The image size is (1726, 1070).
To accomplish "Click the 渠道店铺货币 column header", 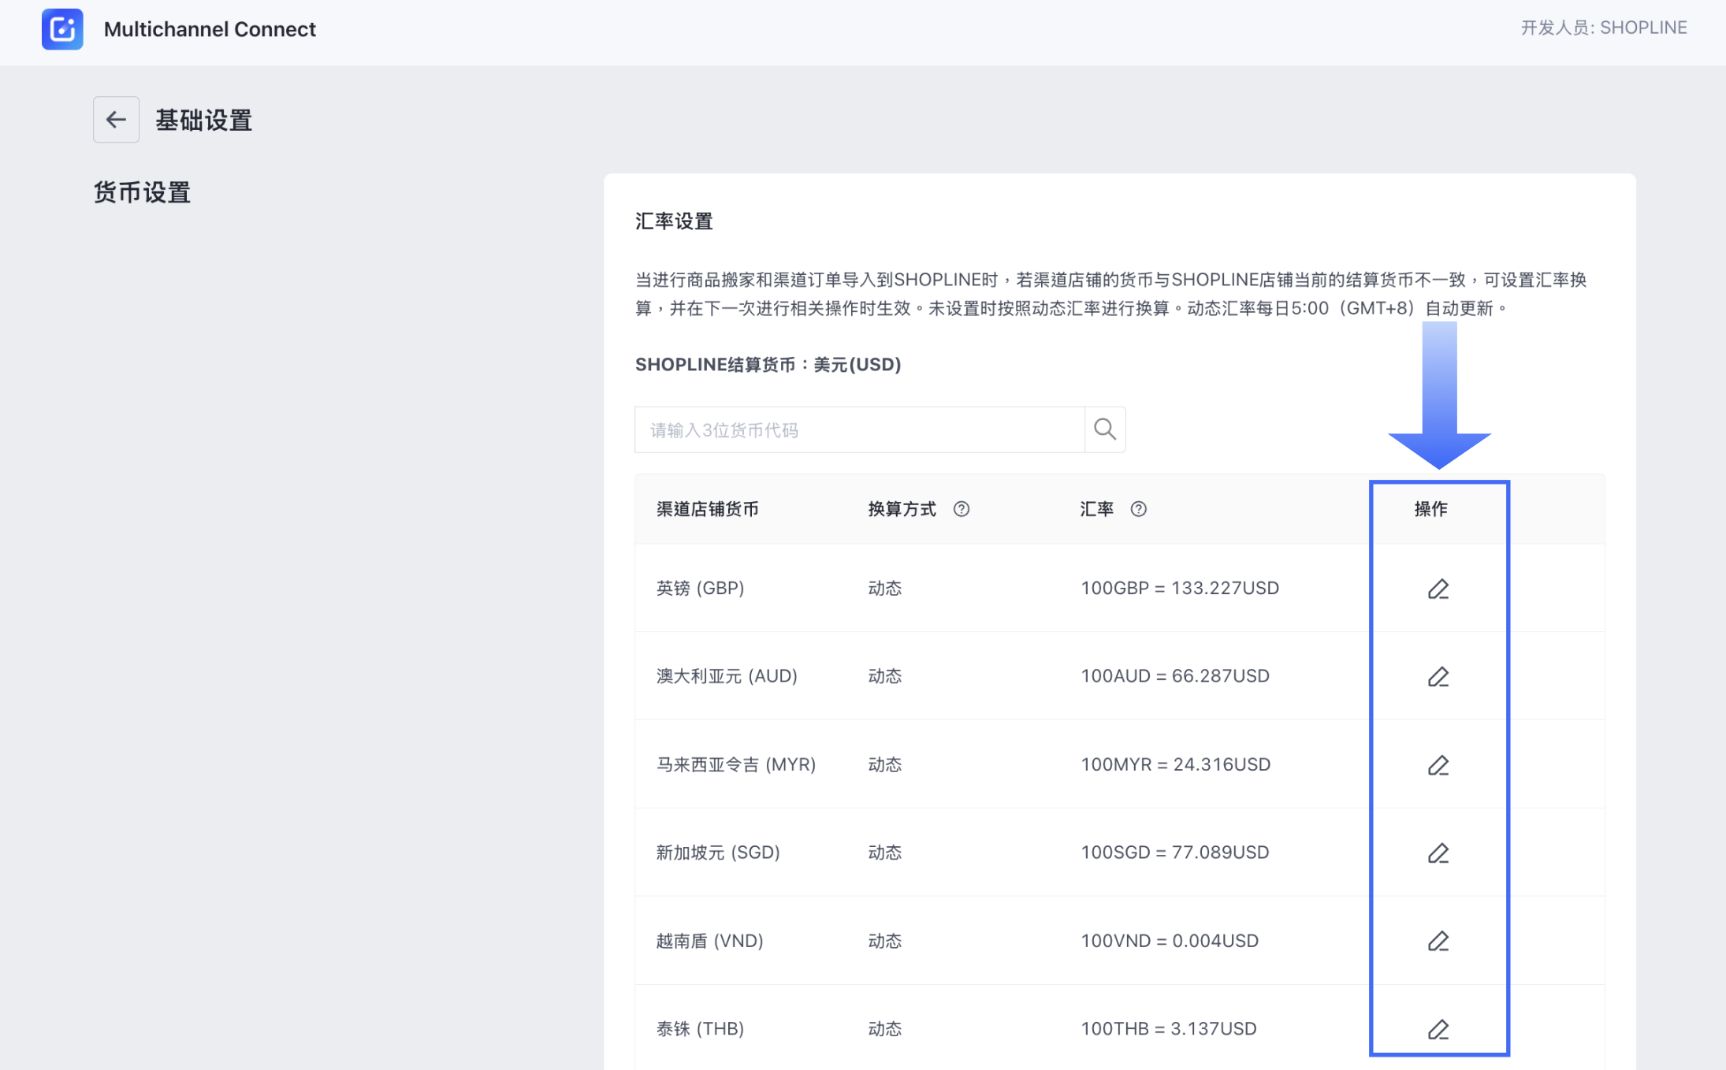I will click(707, 509).
